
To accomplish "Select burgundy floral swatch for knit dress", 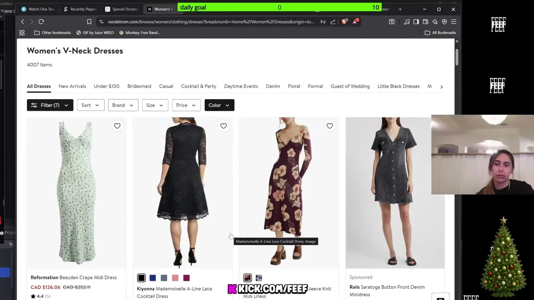I will tap(247, 278).
